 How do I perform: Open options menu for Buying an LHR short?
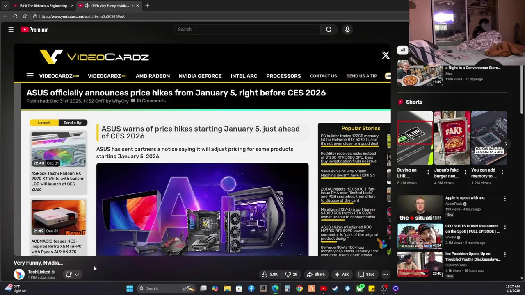428,172
